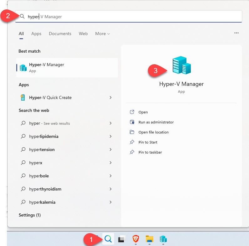The height and width of the screenshot is (246, 249).
Task: Expand the 'hyper - See web results' chevron
Action: [110, 123]
